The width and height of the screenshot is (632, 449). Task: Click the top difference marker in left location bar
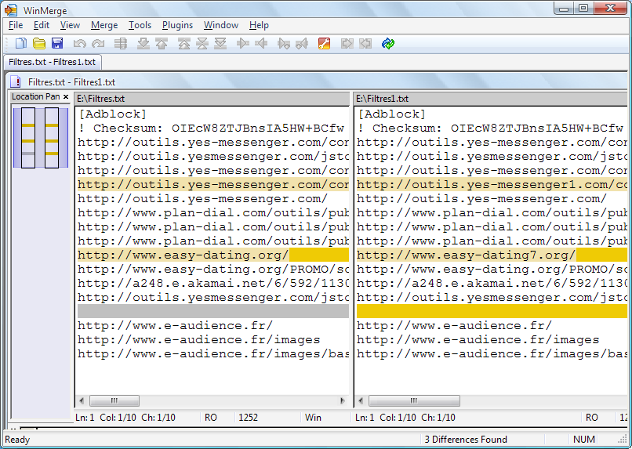(x=28, y=125)
